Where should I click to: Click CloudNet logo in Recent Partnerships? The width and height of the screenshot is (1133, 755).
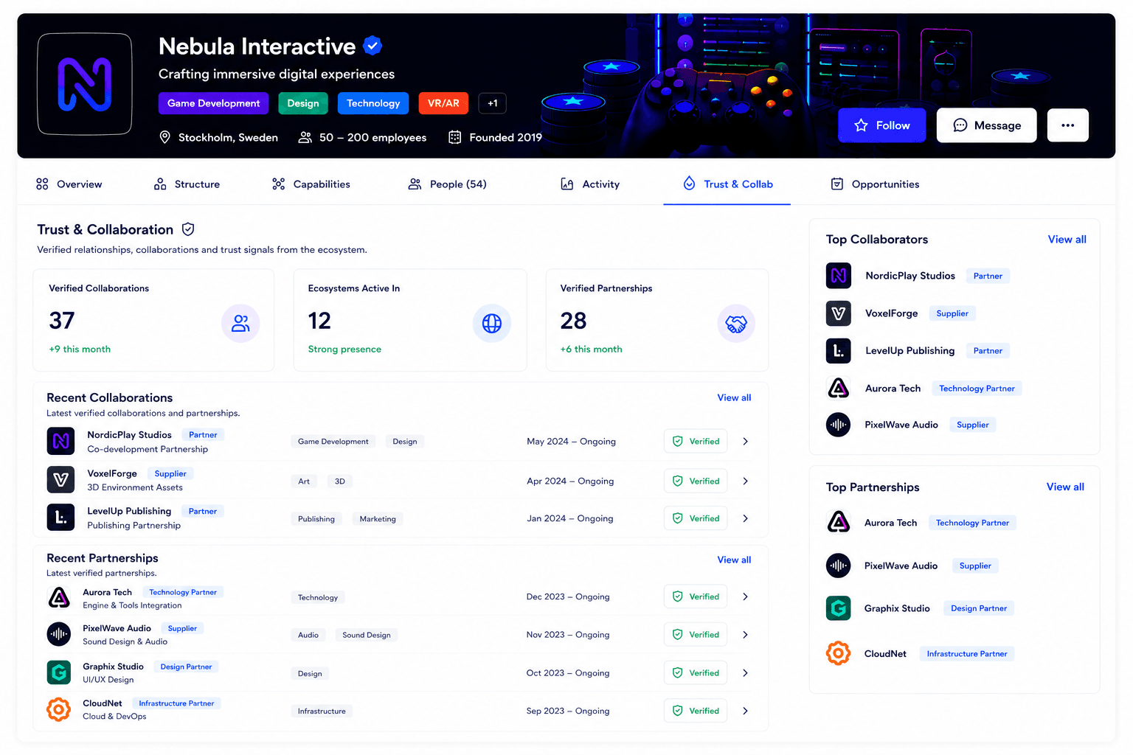59,709
